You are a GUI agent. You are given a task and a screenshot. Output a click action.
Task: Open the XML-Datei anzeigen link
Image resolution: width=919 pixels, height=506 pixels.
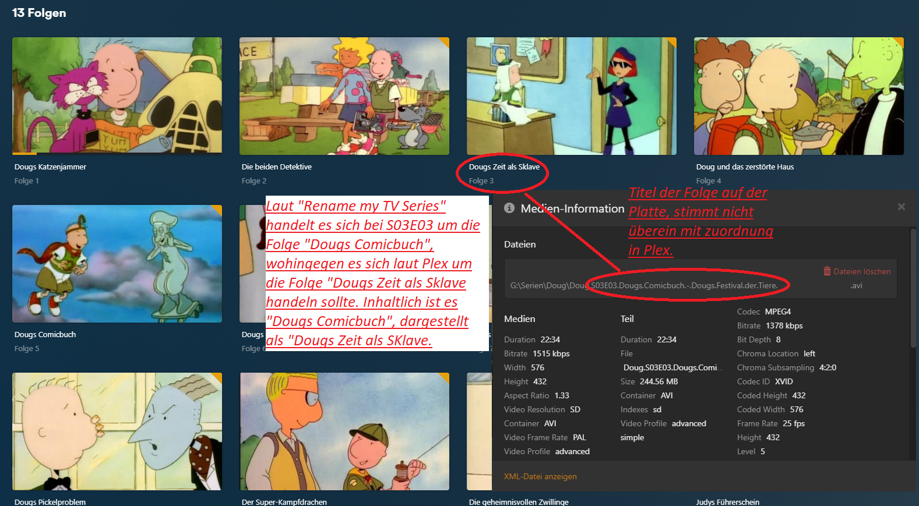pyautogui.click(x=540, y=476)
